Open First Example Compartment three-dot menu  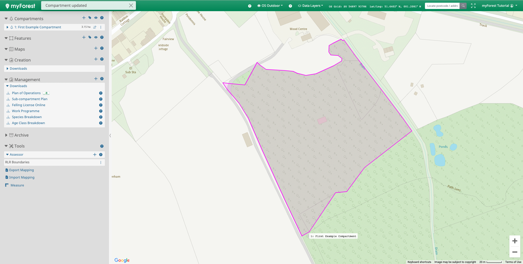click(x=101, y=27)
